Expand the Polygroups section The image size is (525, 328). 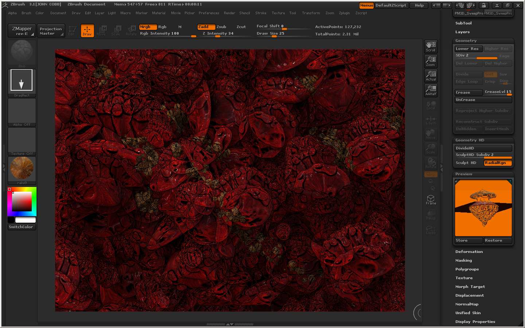pos(467,269)
